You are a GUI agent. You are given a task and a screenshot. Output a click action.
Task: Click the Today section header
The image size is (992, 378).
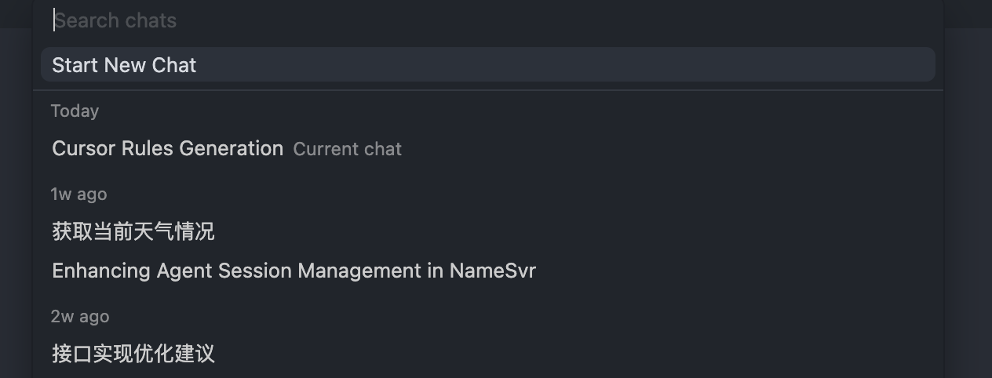[75, 111]
